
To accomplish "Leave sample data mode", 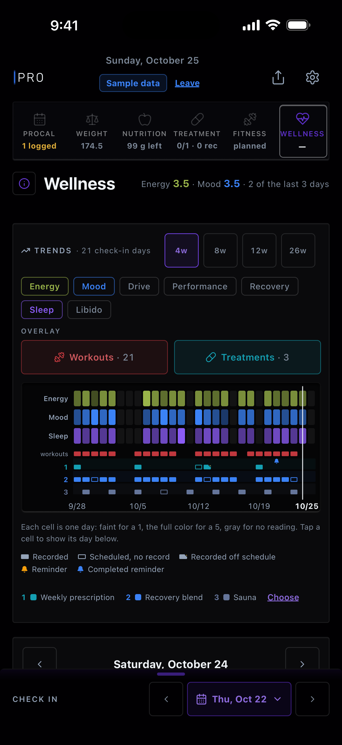I will tap(187, 83).
